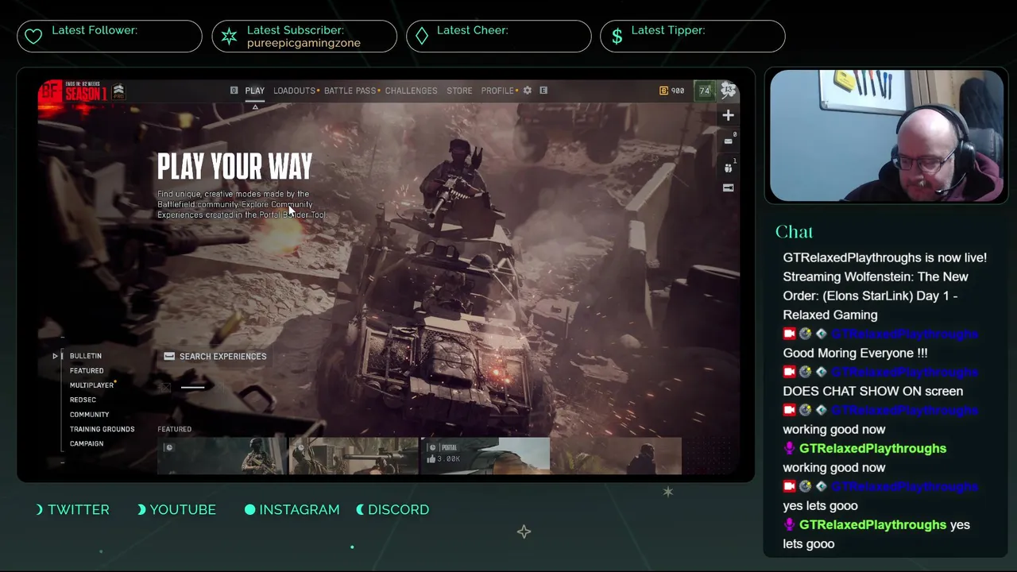Select COMMUNITY in the left menu
Viewport: 1017px width, 572px height.
coord(89,415)
